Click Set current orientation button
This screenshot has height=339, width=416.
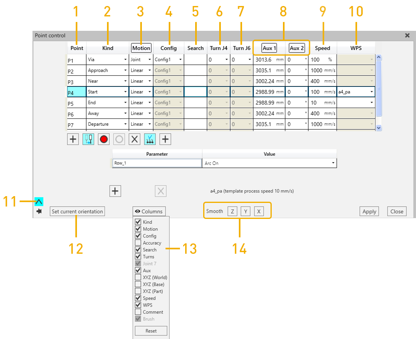(77, 211)
